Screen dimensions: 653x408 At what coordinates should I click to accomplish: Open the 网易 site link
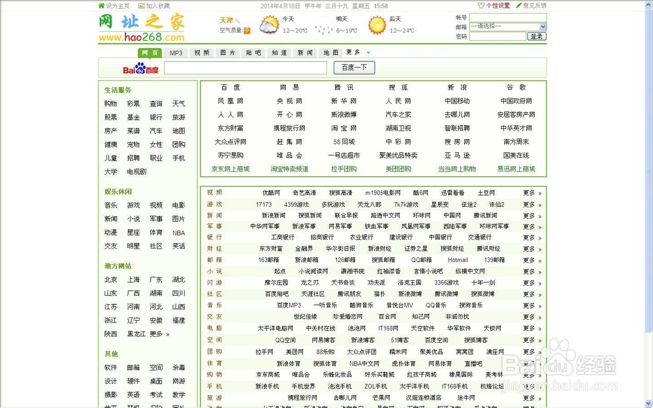(289, 87)
